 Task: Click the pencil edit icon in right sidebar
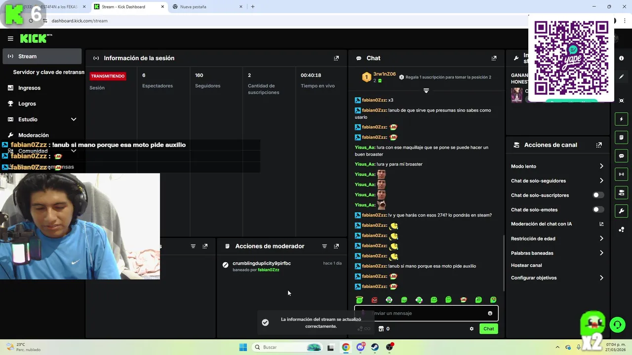pyautogui.click(x=621, y=77)
